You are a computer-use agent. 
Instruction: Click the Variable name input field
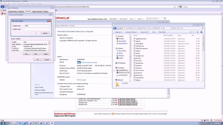[x=37, y=26]
